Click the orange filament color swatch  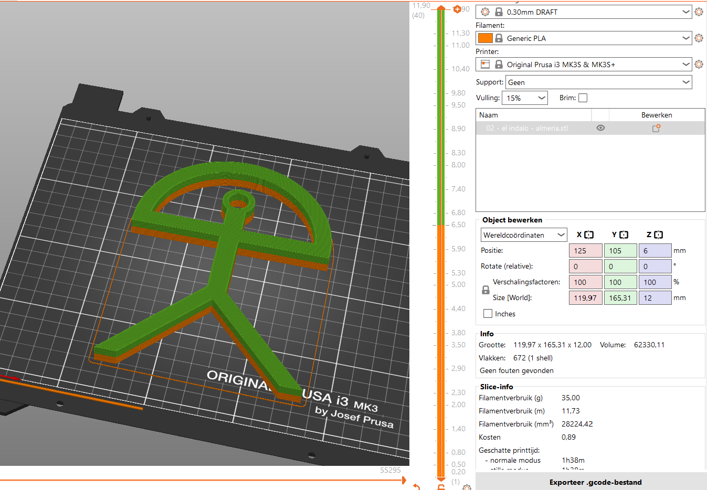(x=485, y=38)
